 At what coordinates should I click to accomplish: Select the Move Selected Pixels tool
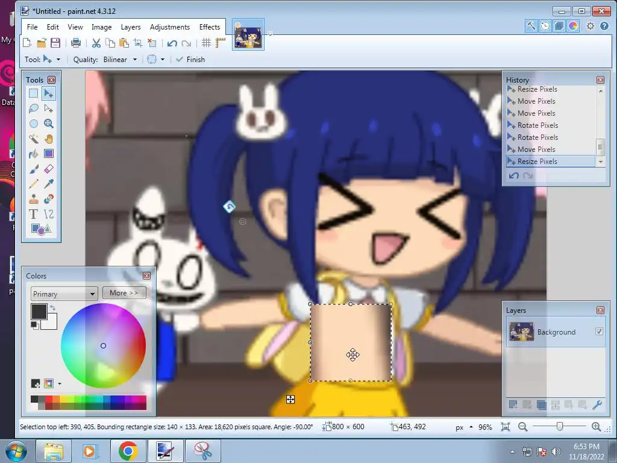(48, 93)
